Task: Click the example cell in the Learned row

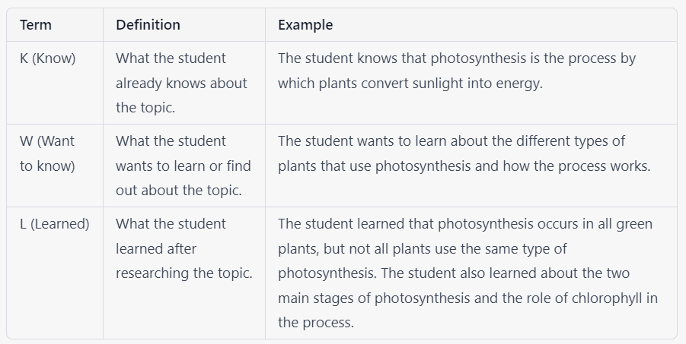Action: click(x=467, y=273)
